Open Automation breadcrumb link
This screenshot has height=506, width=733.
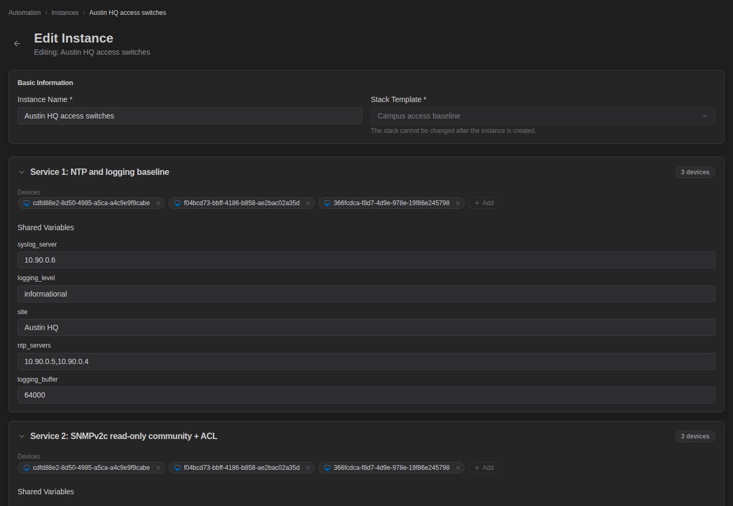pos(24,13)
